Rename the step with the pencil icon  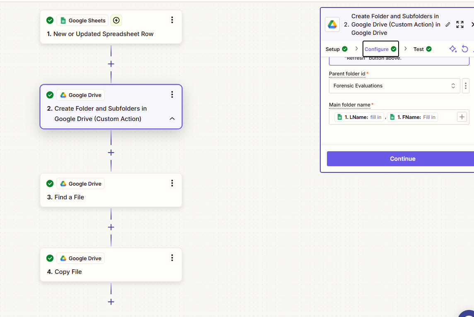click(448, 24)
